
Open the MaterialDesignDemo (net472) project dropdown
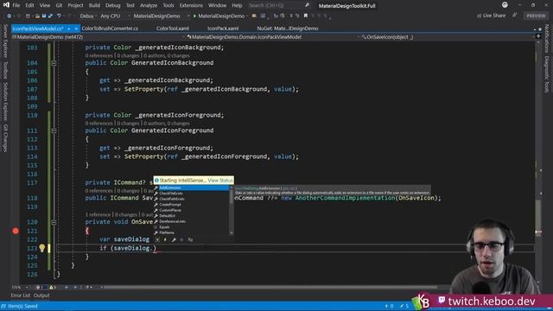pyautogui.click(x=99, y=36)
